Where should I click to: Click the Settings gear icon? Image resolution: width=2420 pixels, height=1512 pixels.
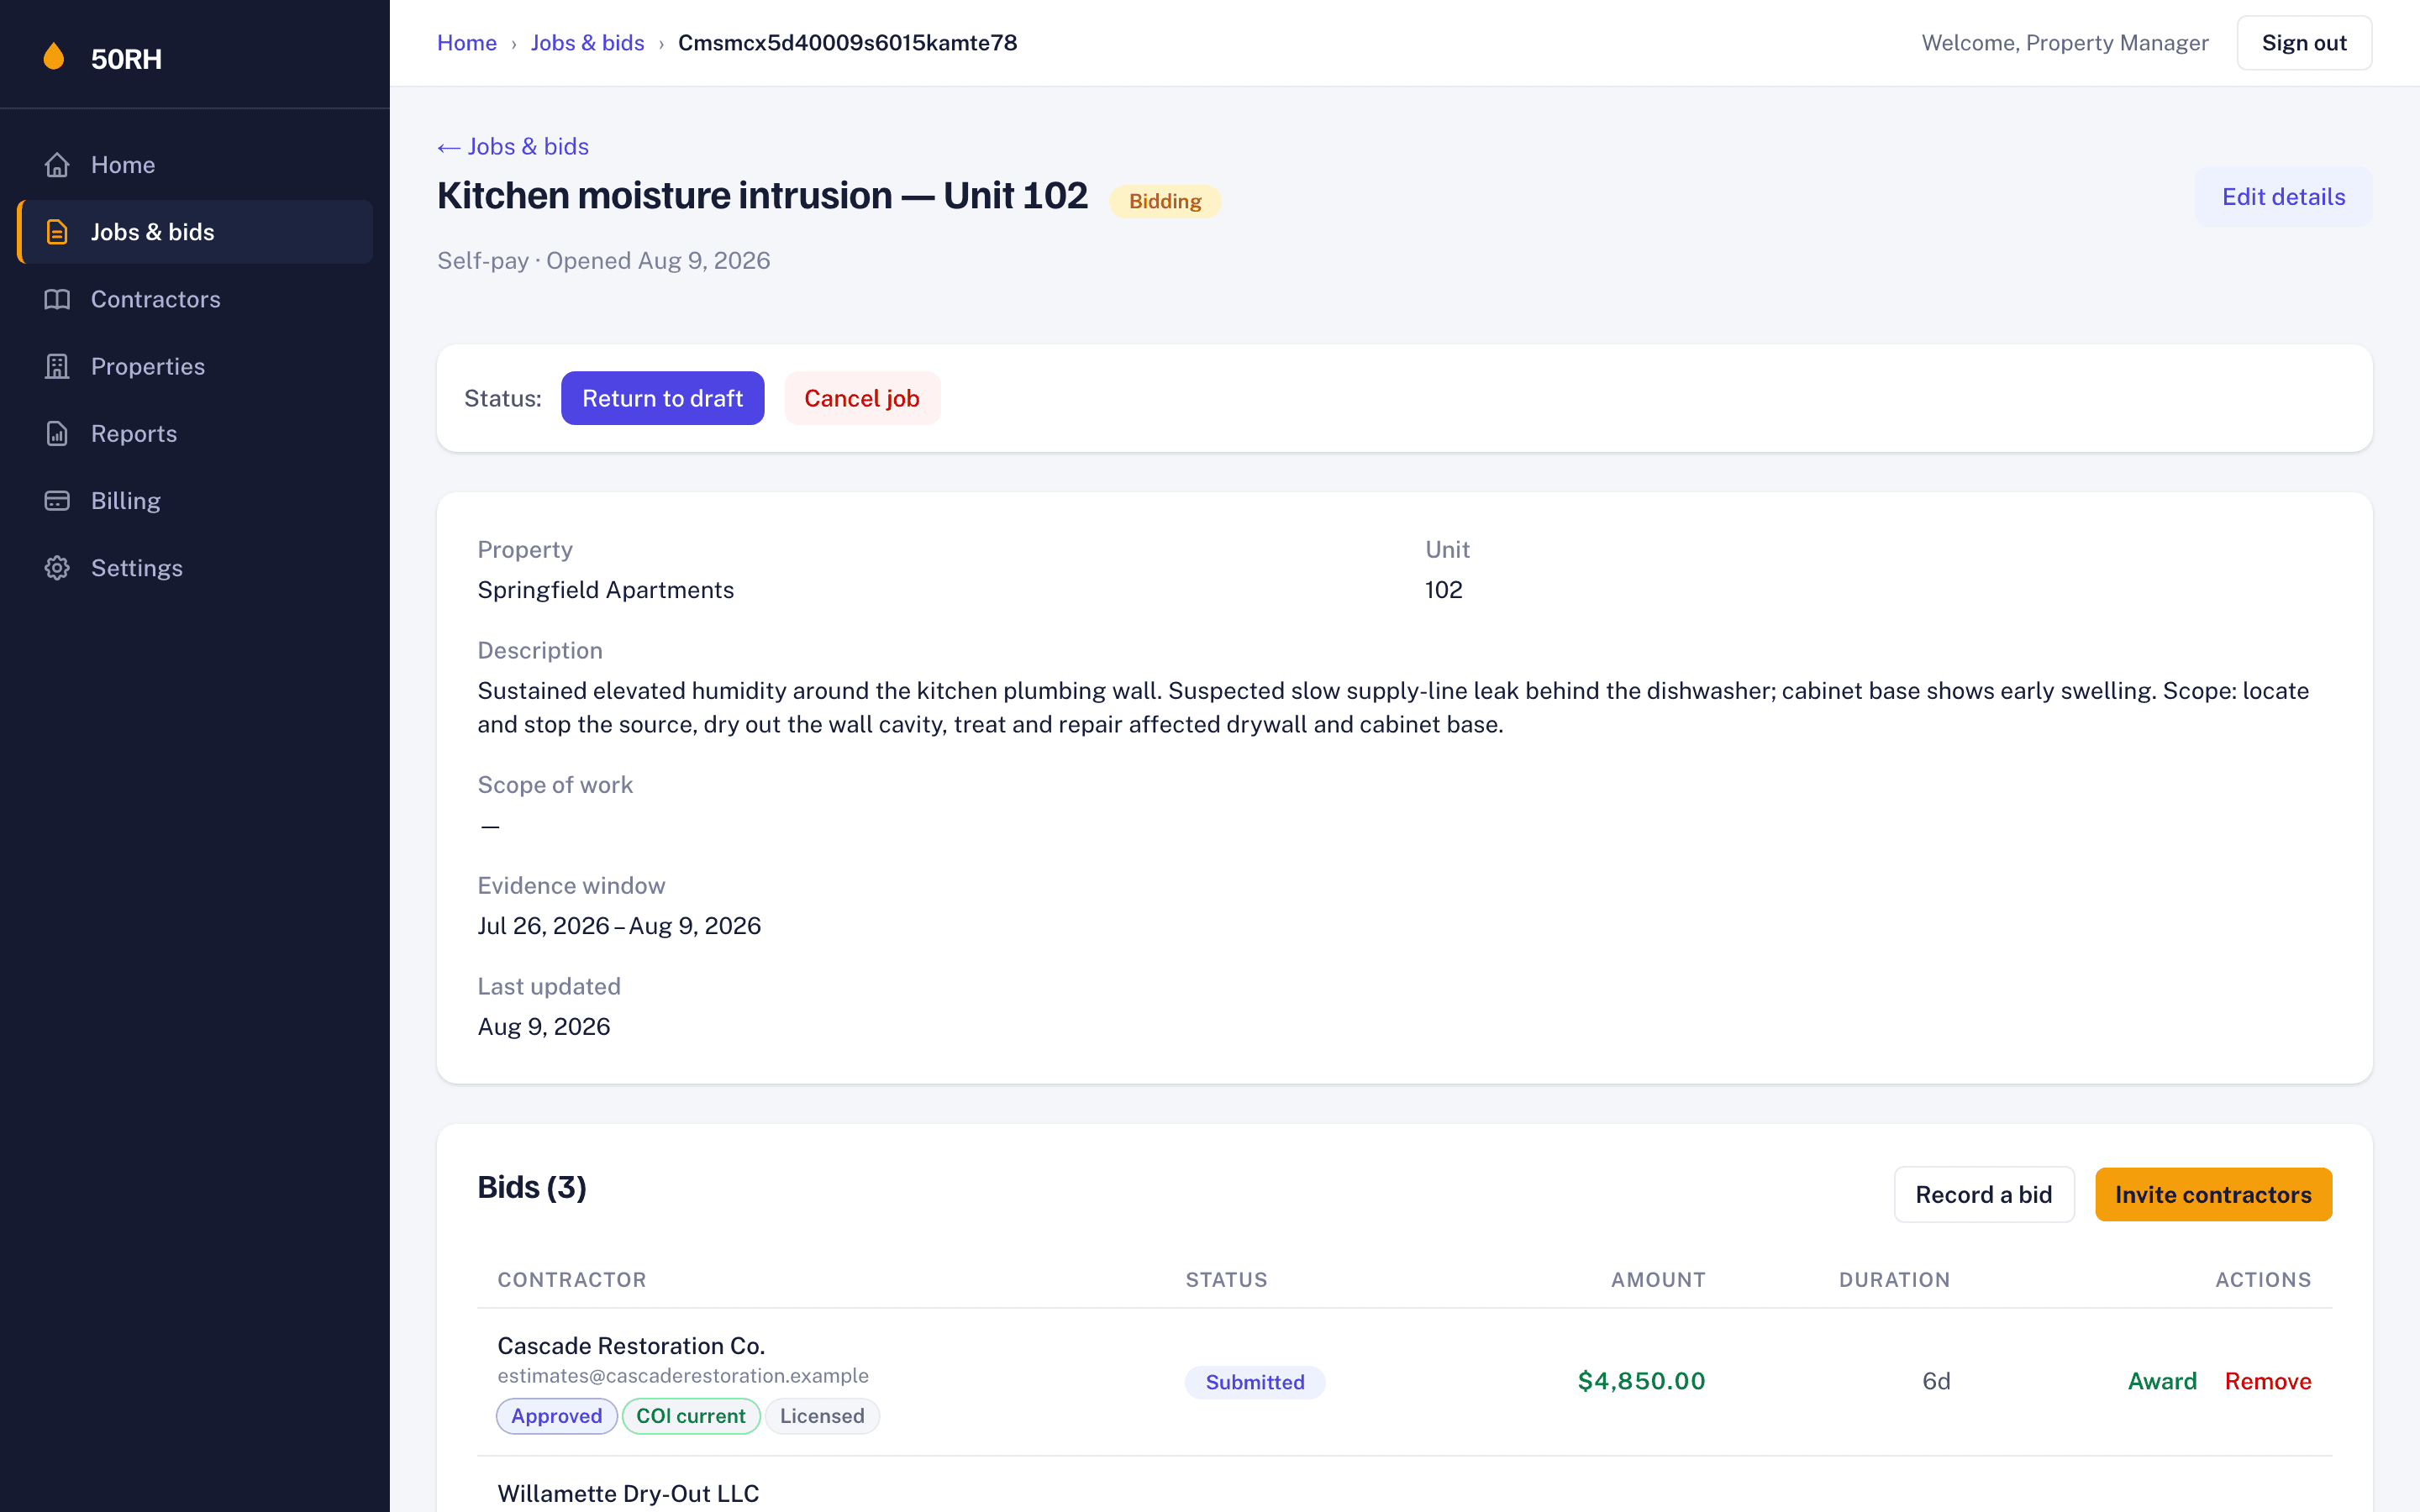pos(57,568)
